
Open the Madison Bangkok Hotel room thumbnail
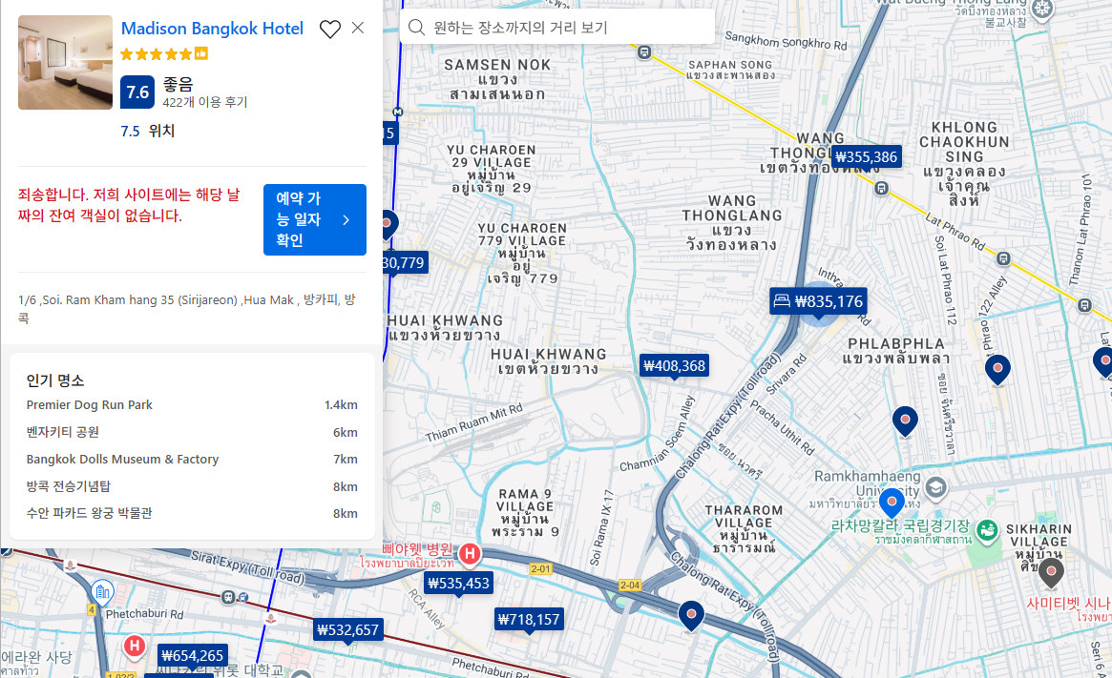click(65, 62)
